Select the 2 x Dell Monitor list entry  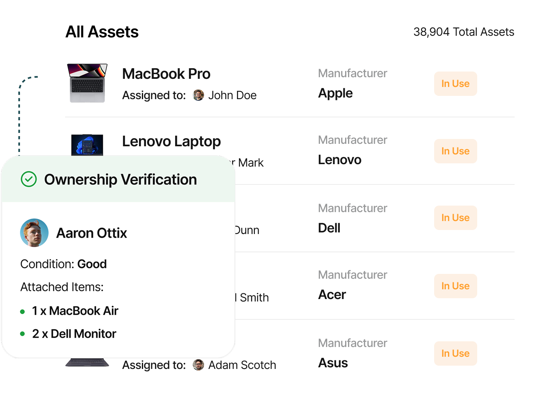point(74,334)
